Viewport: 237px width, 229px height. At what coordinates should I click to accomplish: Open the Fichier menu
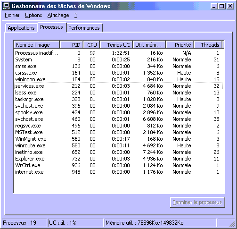click(x=12, y=15)
